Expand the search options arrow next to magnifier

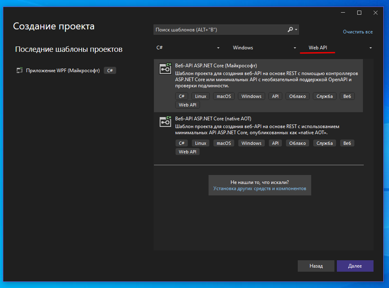(x=296, y=30)
